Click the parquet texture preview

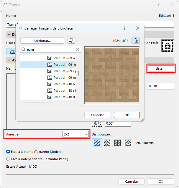click(112, 75)
